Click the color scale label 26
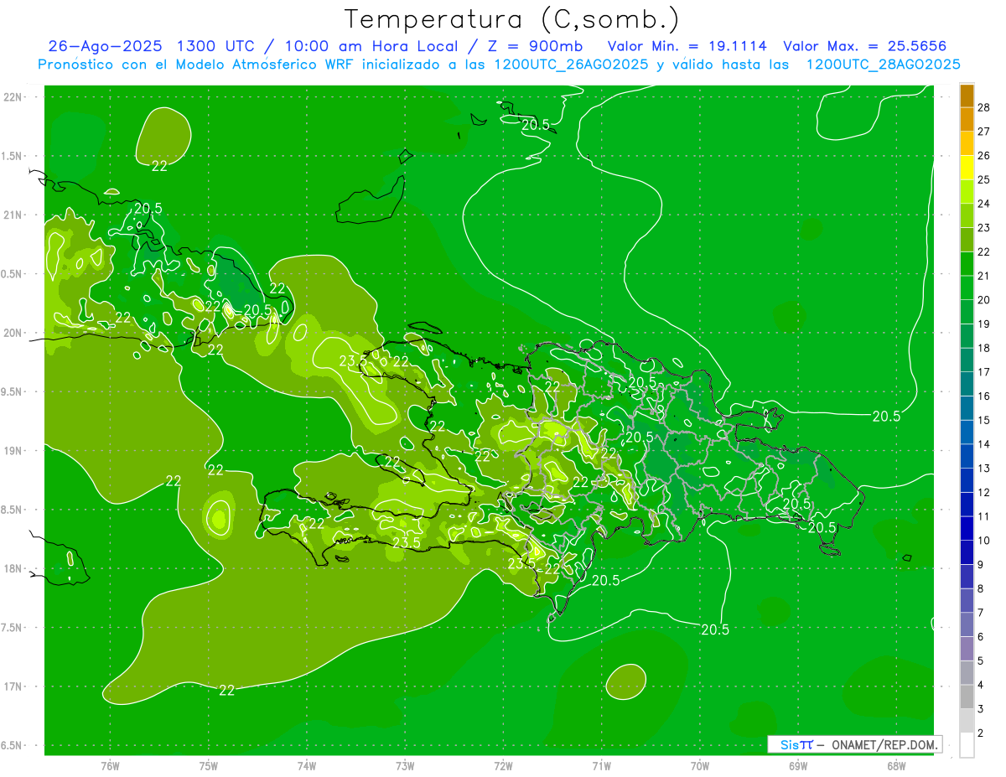1006x777 pixels. (x=984, y=155)
